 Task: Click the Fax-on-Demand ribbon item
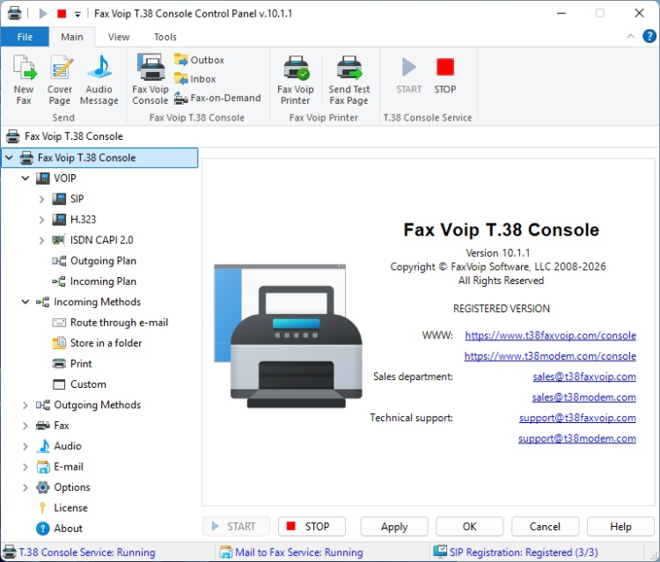(217, 98)
